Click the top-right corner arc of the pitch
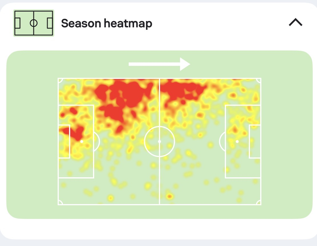This screenshot has width=317, height=246. [259, 81]
